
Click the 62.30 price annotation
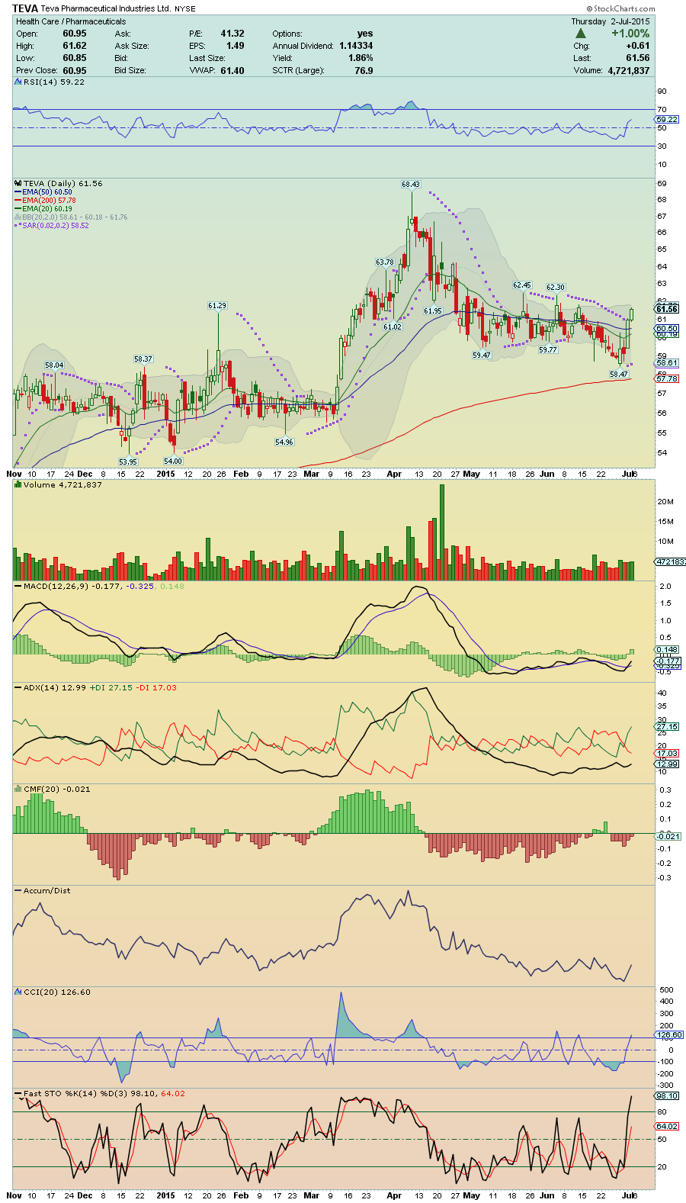(x=556, y=288)
